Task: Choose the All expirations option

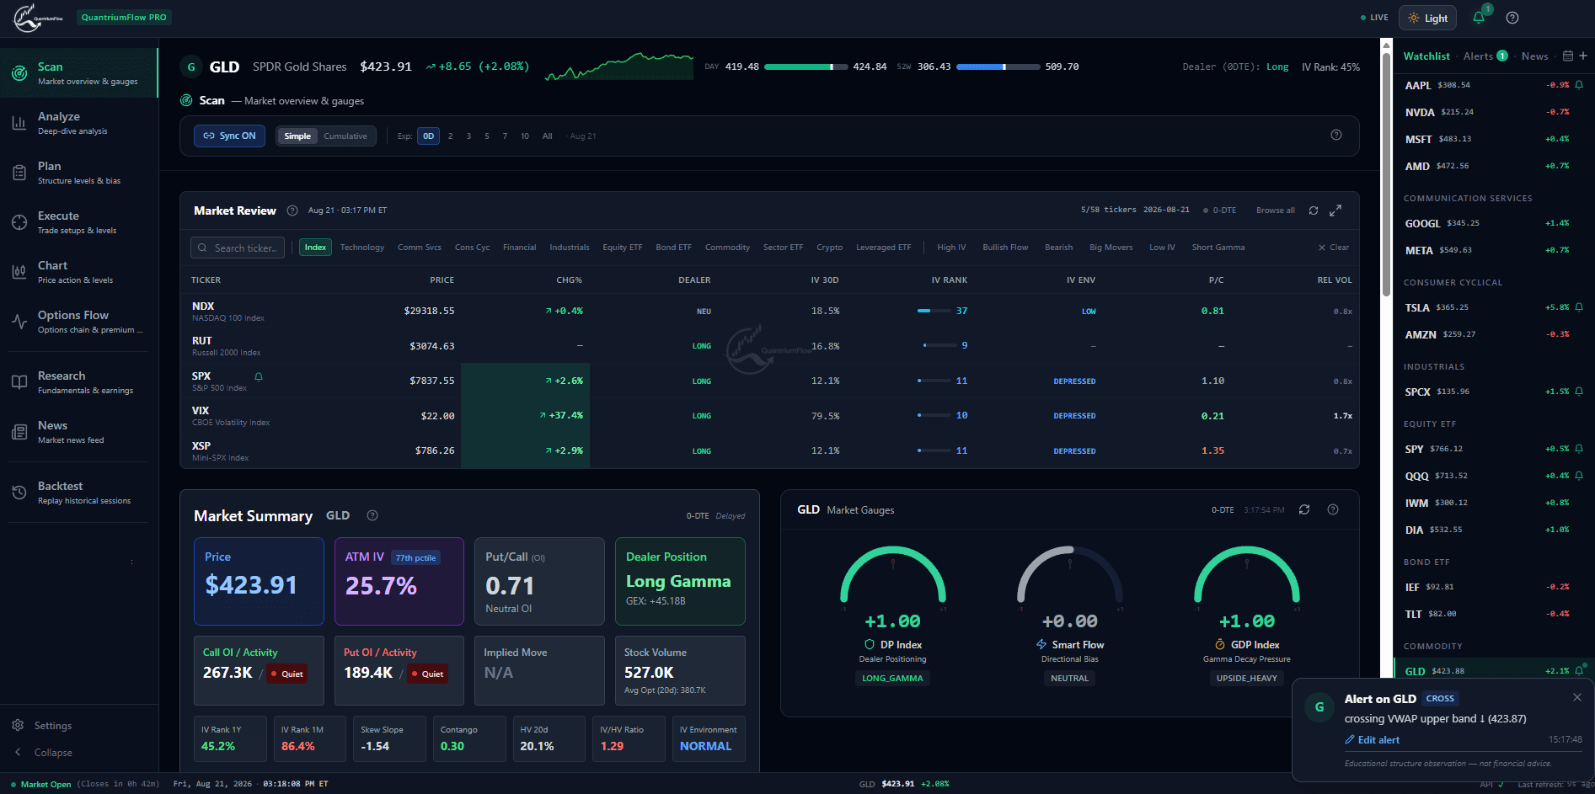Action: 548,136
